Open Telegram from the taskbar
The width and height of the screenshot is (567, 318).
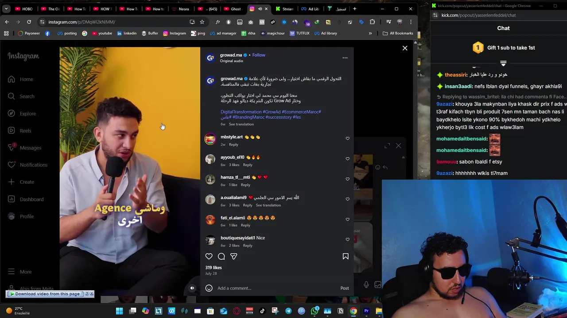(288, 311)
